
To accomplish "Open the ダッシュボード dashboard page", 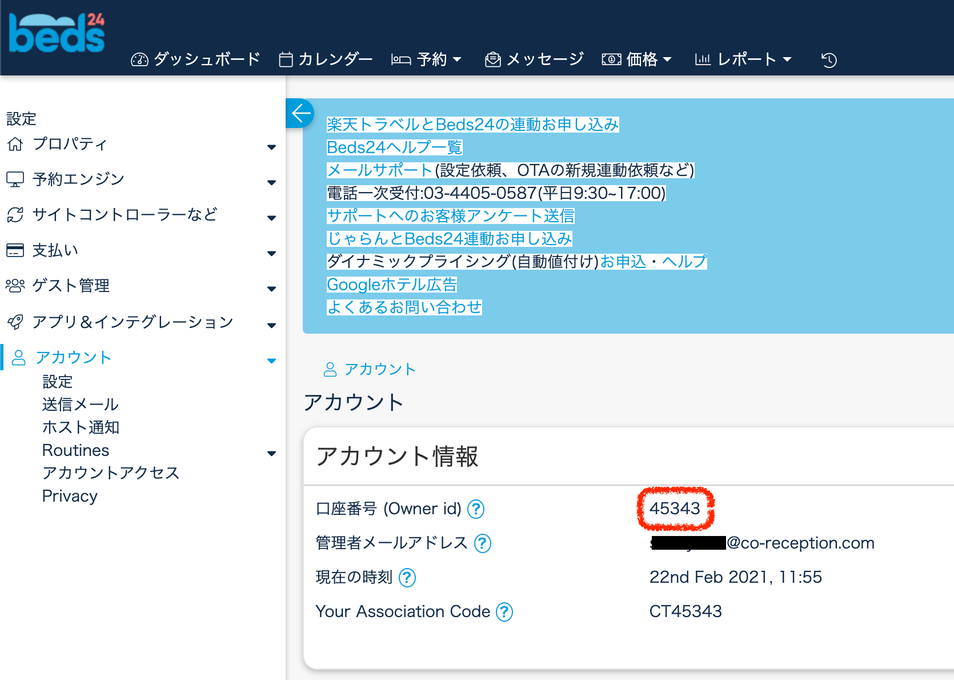I will (x=196, y=59).
